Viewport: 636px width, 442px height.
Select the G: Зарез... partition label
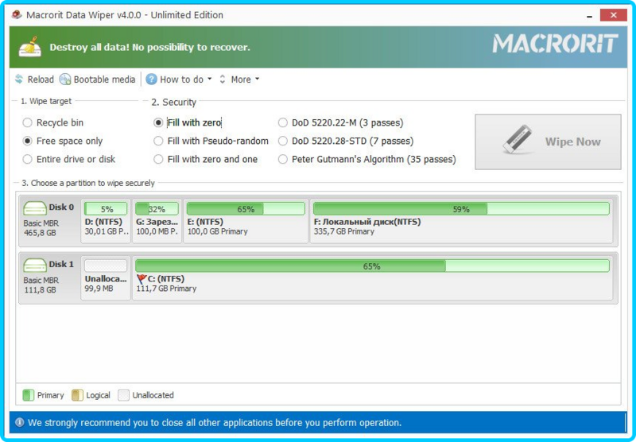click(x=157, y=222)
